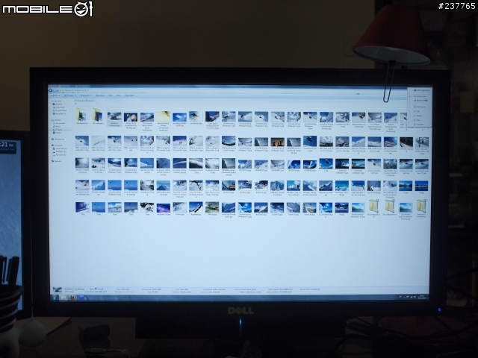Open Windows Explorer from the taskbar
This screenshot has height=358, width=478.
click(63, 298)
